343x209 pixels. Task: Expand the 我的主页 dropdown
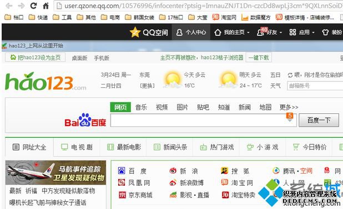click(x=232, y=32)
